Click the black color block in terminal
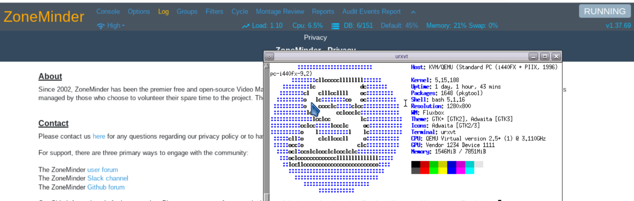634x201 pixels. click(x=416, y=164)
